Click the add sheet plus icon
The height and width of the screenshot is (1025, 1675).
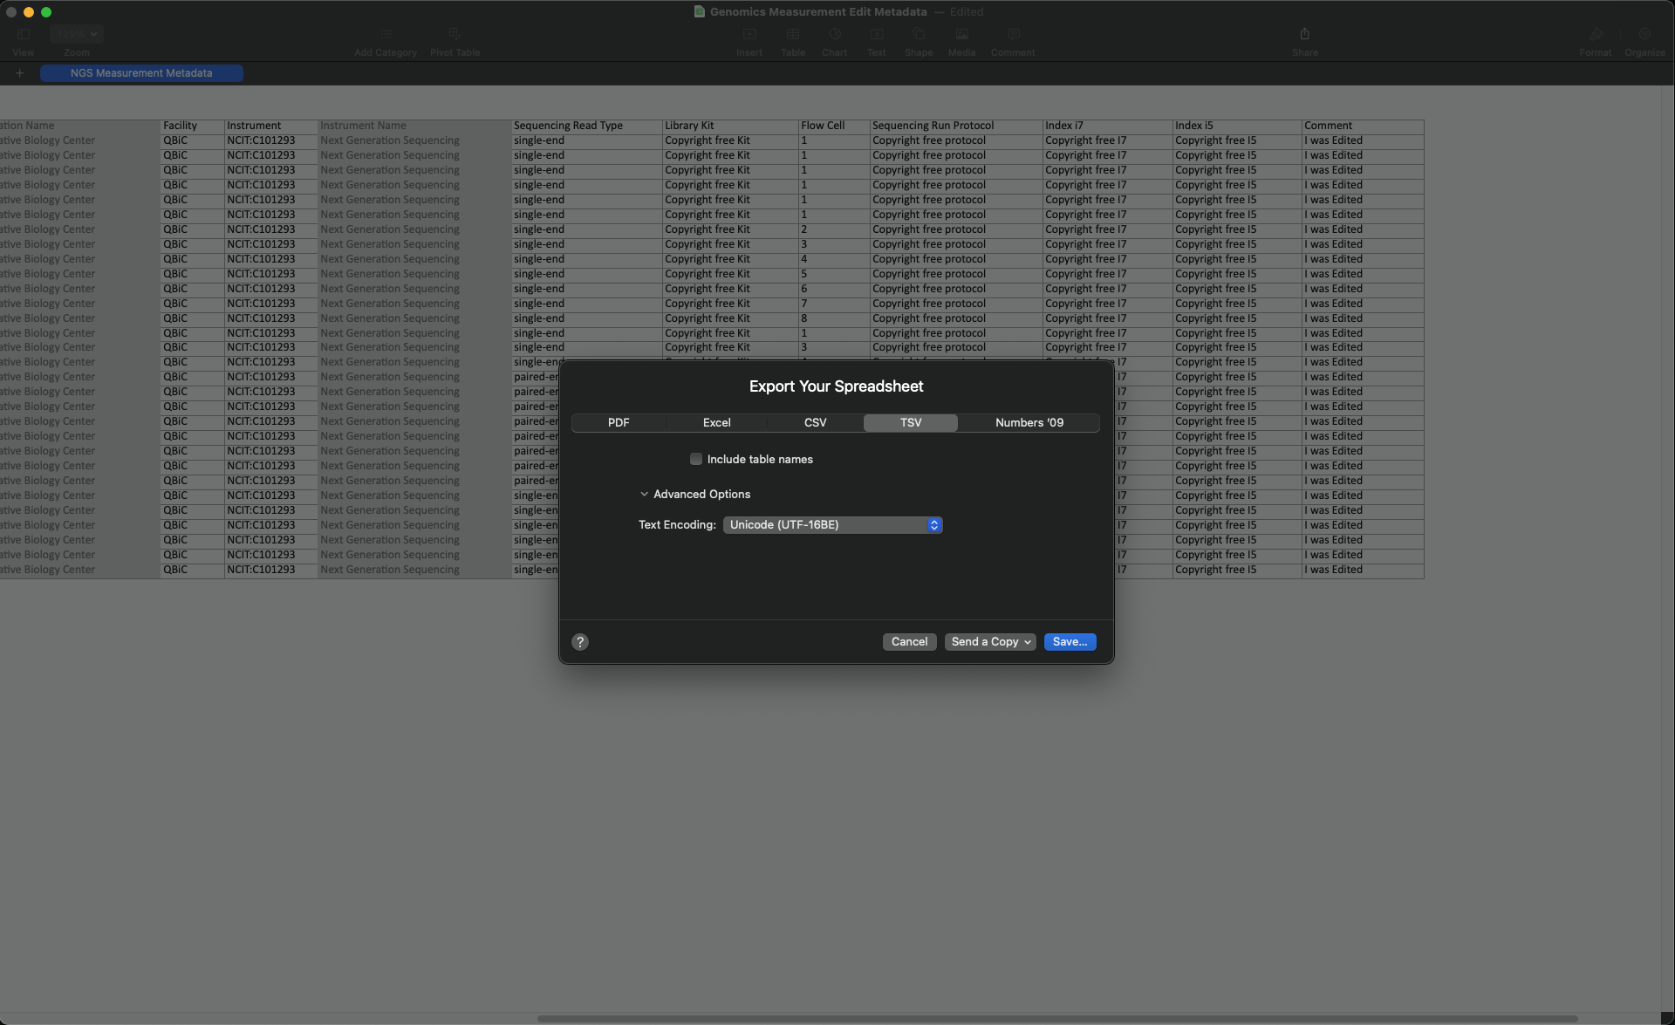(x=19, y=73)
